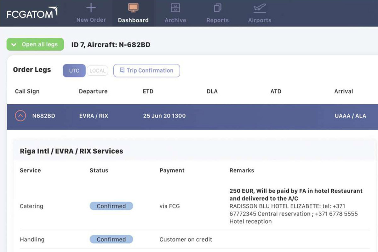Click the Payment column header
This screenshot has width=378, height=252.
coord(172,170)
